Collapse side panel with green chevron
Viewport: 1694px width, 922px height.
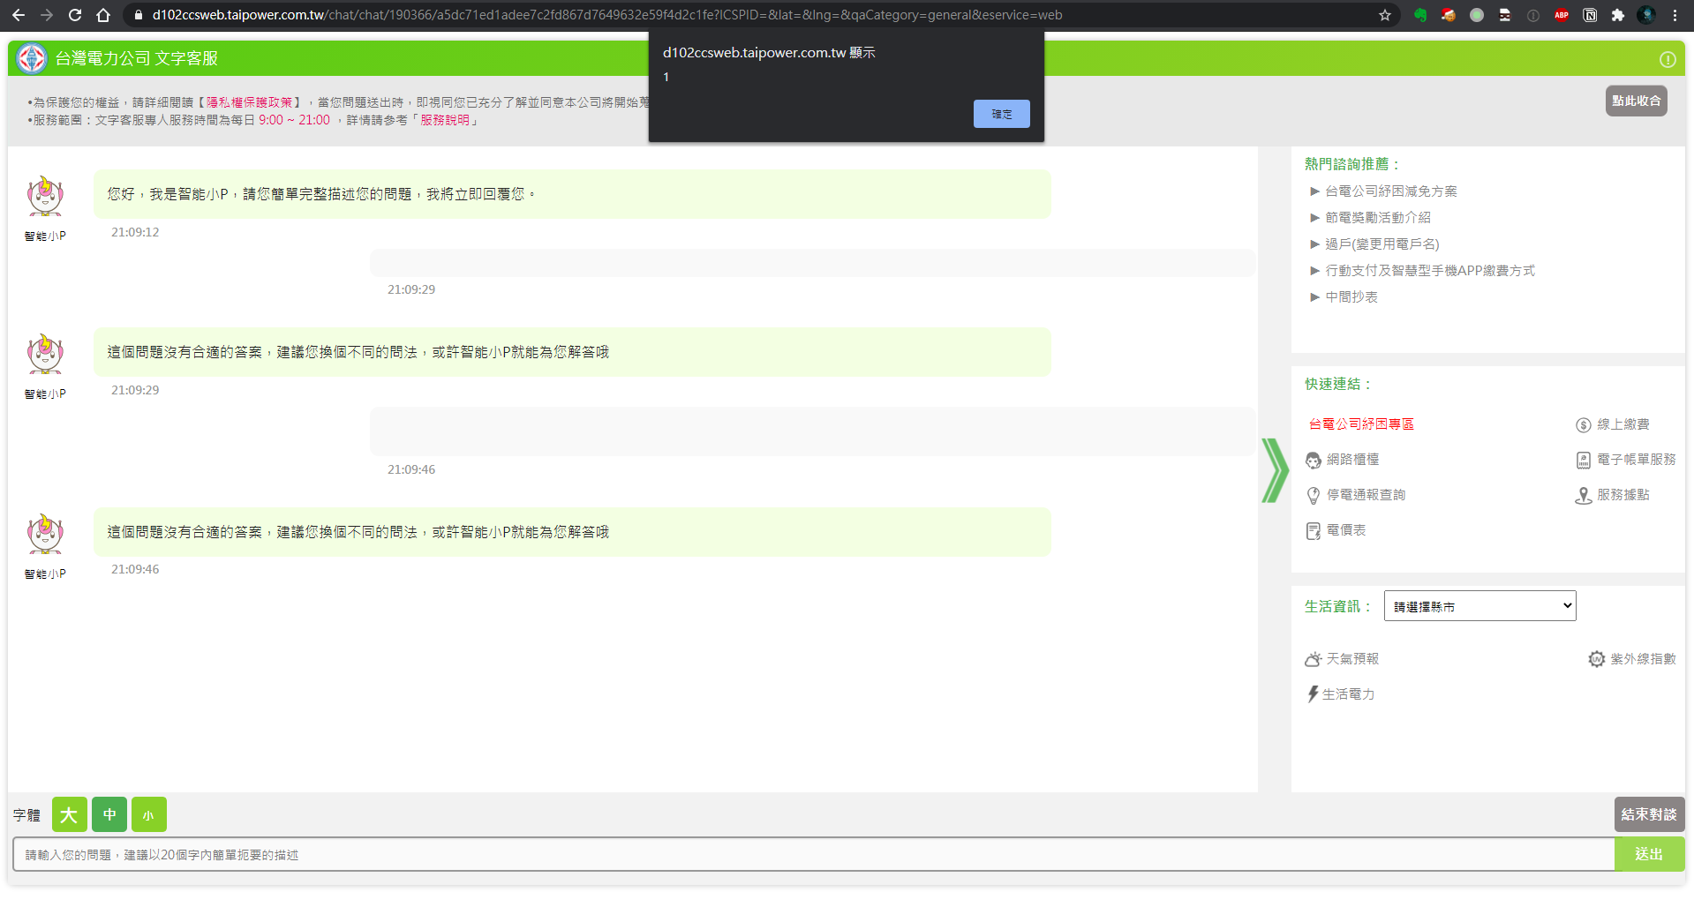tap(1274, 470)
